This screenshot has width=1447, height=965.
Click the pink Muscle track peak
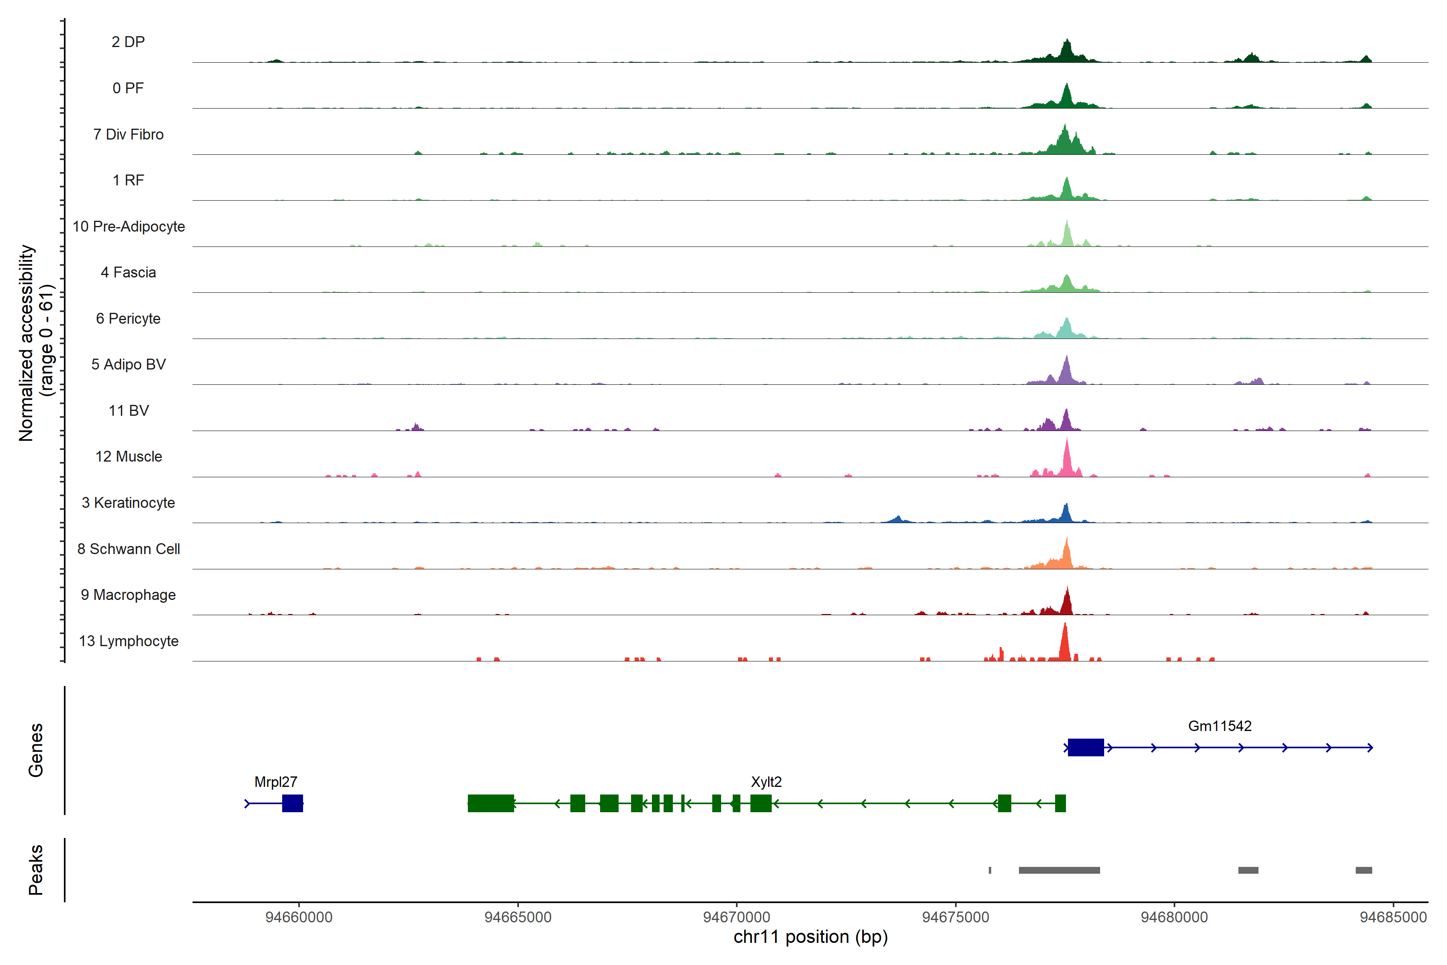point(1067,458)
